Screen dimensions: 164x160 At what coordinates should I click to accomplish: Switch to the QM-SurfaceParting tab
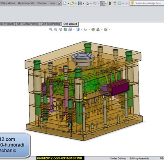28,24
